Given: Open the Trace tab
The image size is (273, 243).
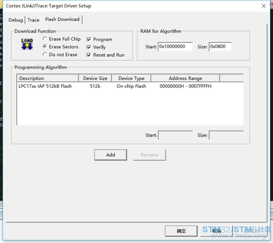Looking at the screenshot, I should pyautogui.click(x=33, y=20).
